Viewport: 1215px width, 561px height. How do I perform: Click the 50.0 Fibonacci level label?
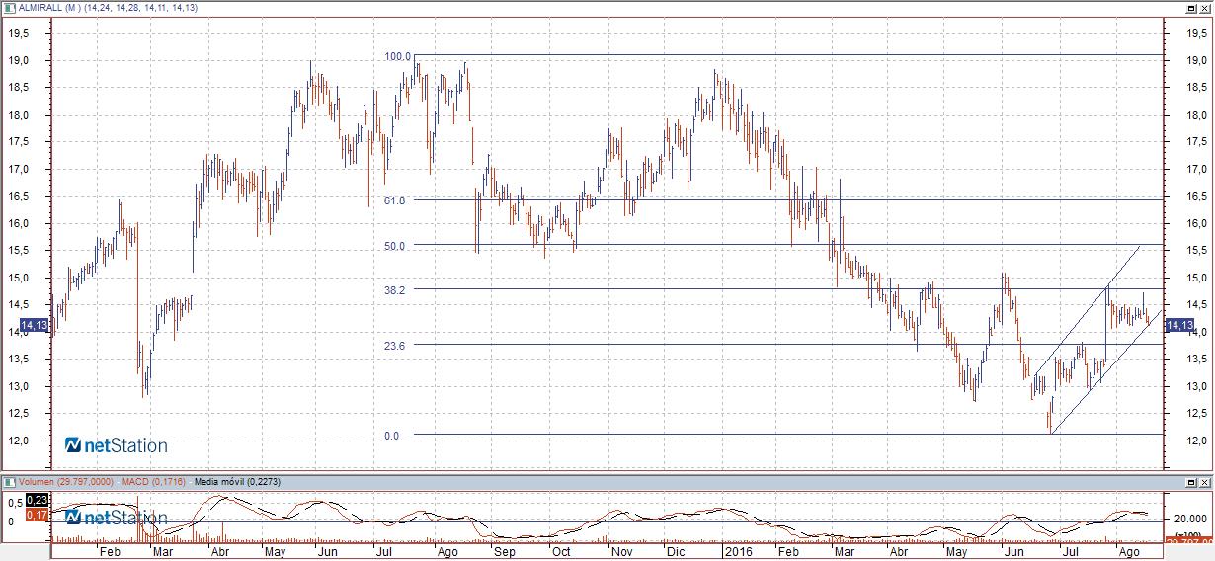point(394,245)
